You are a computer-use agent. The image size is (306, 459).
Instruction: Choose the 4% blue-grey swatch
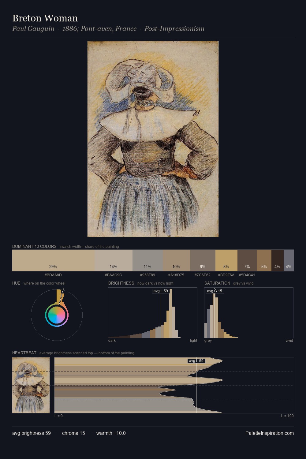click(x=289, y=260)
